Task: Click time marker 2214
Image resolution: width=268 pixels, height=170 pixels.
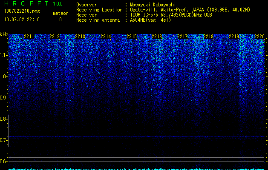Action: pyautogui.click(x=106, y=37)
